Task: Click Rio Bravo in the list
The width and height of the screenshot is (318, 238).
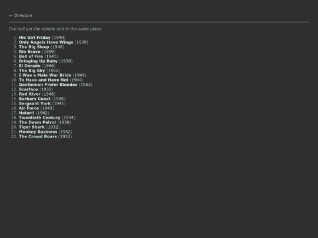Action: coord(29,52)
